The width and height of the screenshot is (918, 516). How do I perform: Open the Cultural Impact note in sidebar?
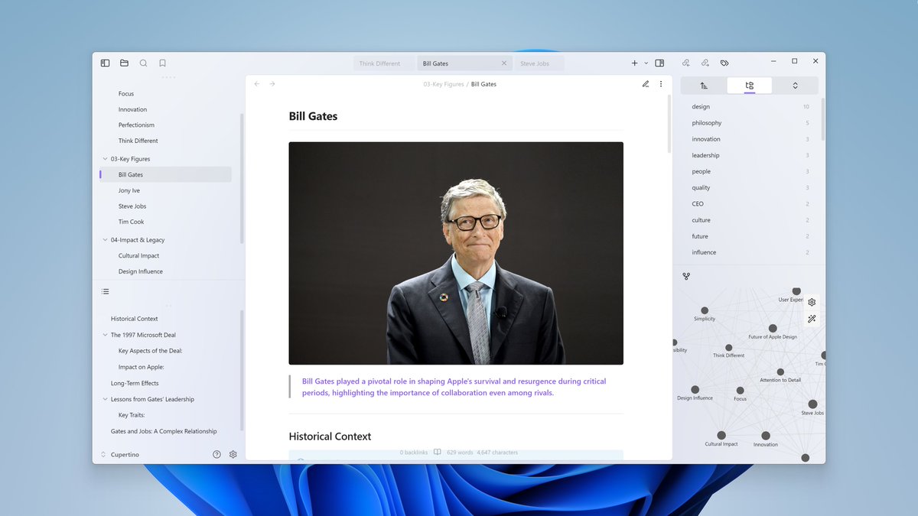[x=139, y=256]
